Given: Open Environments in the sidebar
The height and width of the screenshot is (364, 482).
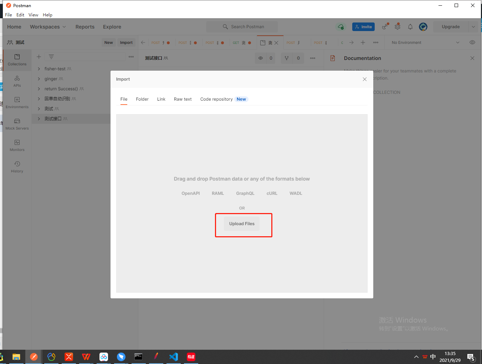Looking at the screenshot, I should tap(17, 103).
